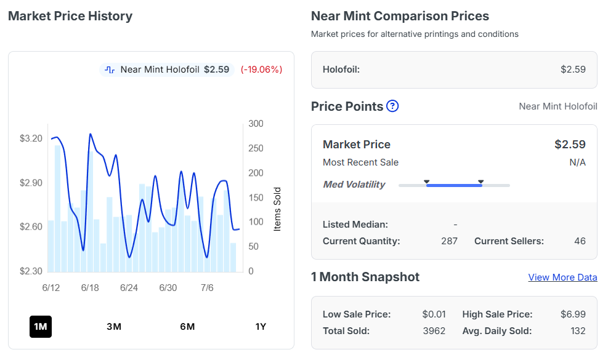Switch chart to 3M range

click(114, 327)
